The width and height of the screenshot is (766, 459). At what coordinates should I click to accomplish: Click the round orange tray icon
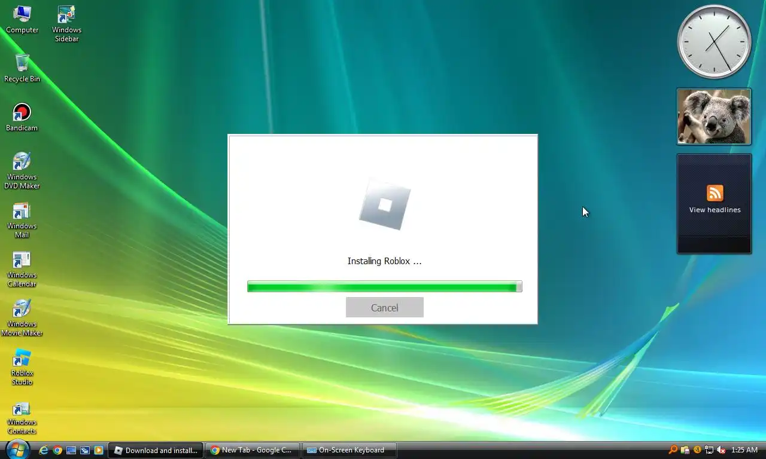697,450
